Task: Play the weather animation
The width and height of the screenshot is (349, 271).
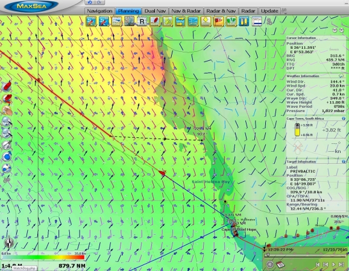Action: [x=333, y=264]
